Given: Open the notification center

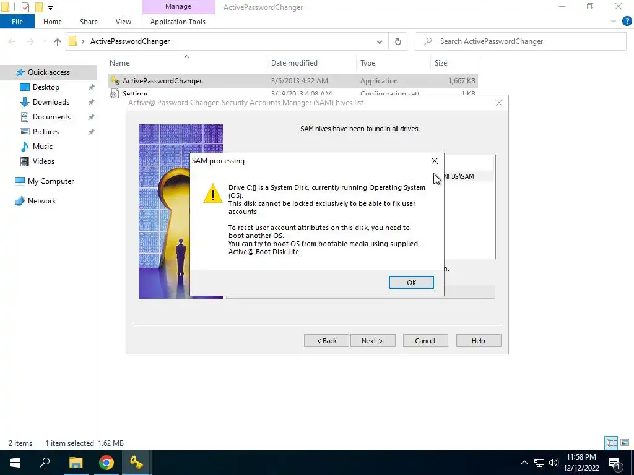Looking at the screenshot, I should click(614, 463).
